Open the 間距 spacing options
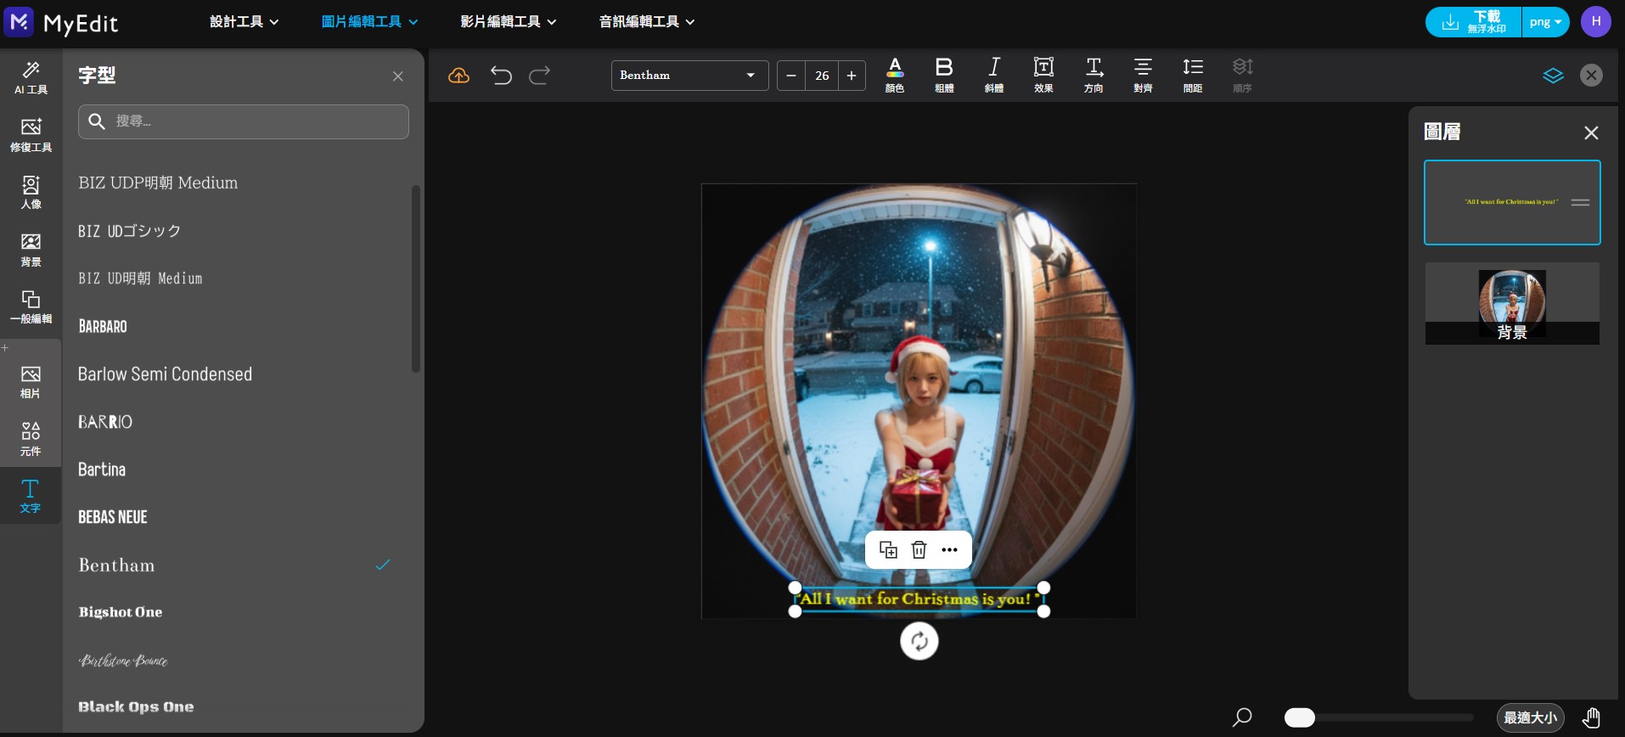The image size is (1625, 737). click(1193, 75)
